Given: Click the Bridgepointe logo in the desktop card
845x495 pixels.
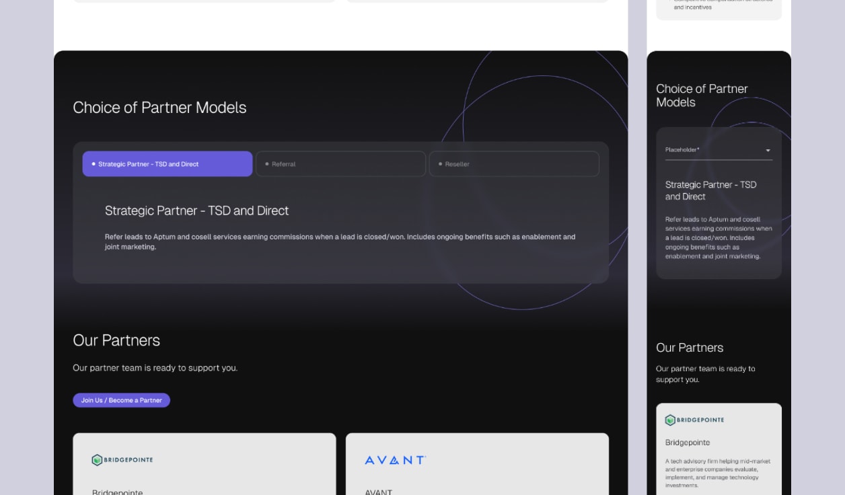Looking at the screenshot, I should (x=122, y=460).
